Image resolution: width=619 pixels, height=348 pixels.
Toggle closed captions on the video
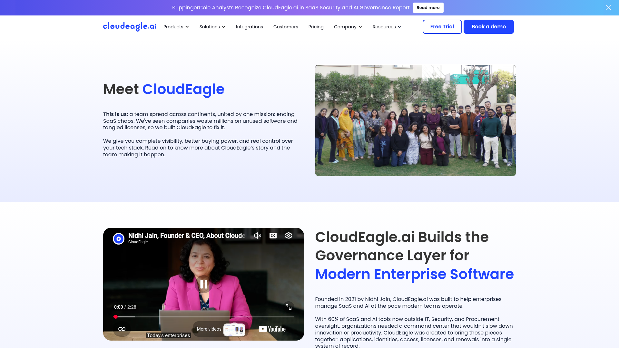[273, 236]
